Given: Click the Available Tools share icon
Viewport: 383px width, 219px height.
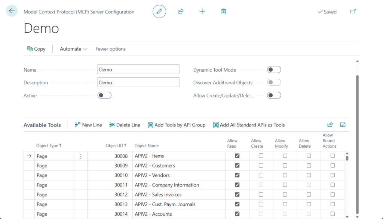Looking at the screenshot, I should pyautogui.click(x=330, y=125).
